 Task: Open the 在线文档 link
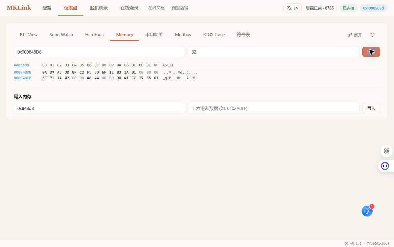coord(156,8)
